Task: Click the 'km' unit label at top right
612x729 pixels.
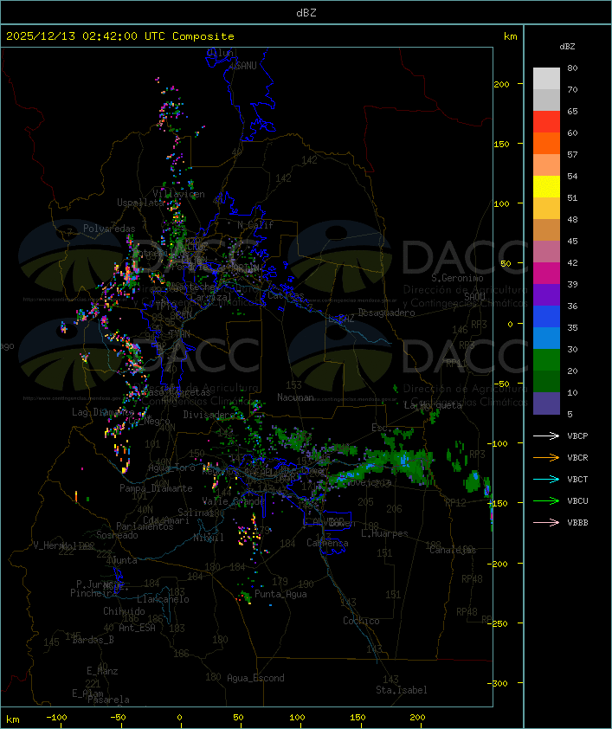Action: pyautogui.click(x=510, y=36)
